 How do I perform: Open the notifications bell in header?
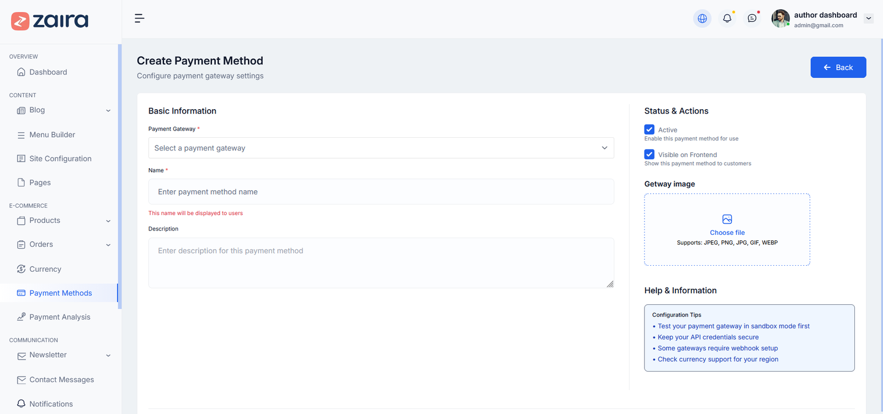pos(727,18)
